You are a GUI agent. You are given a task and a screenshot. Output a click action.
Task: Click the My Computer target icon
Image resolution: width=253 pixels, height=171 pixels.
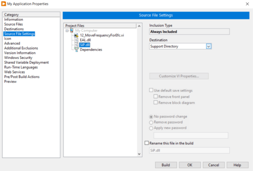point(72,30)
